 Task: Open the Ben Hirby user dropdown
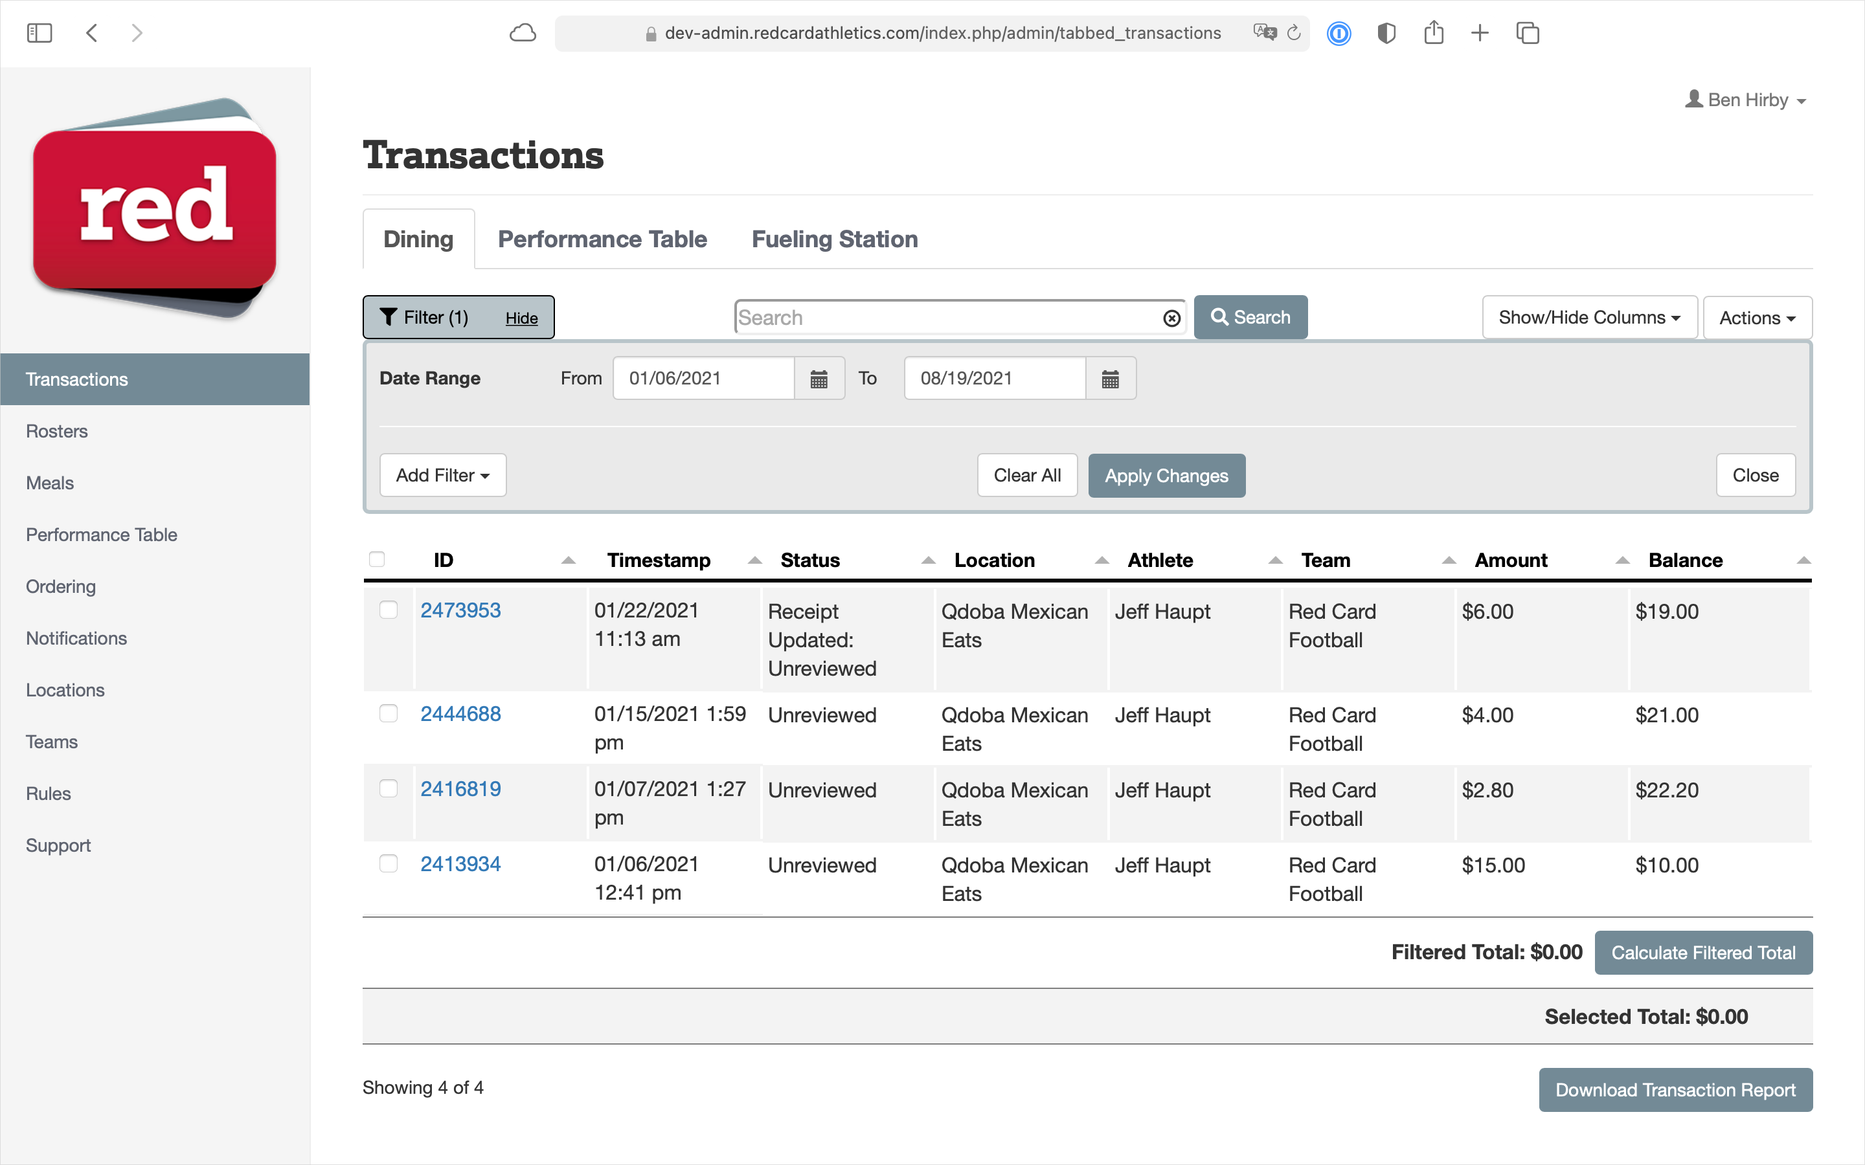coord(1746,100)
